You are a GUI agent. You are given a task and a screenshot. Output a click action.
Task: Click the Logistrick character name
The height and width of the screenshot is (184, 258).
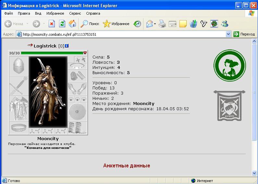tap(45, 46)
